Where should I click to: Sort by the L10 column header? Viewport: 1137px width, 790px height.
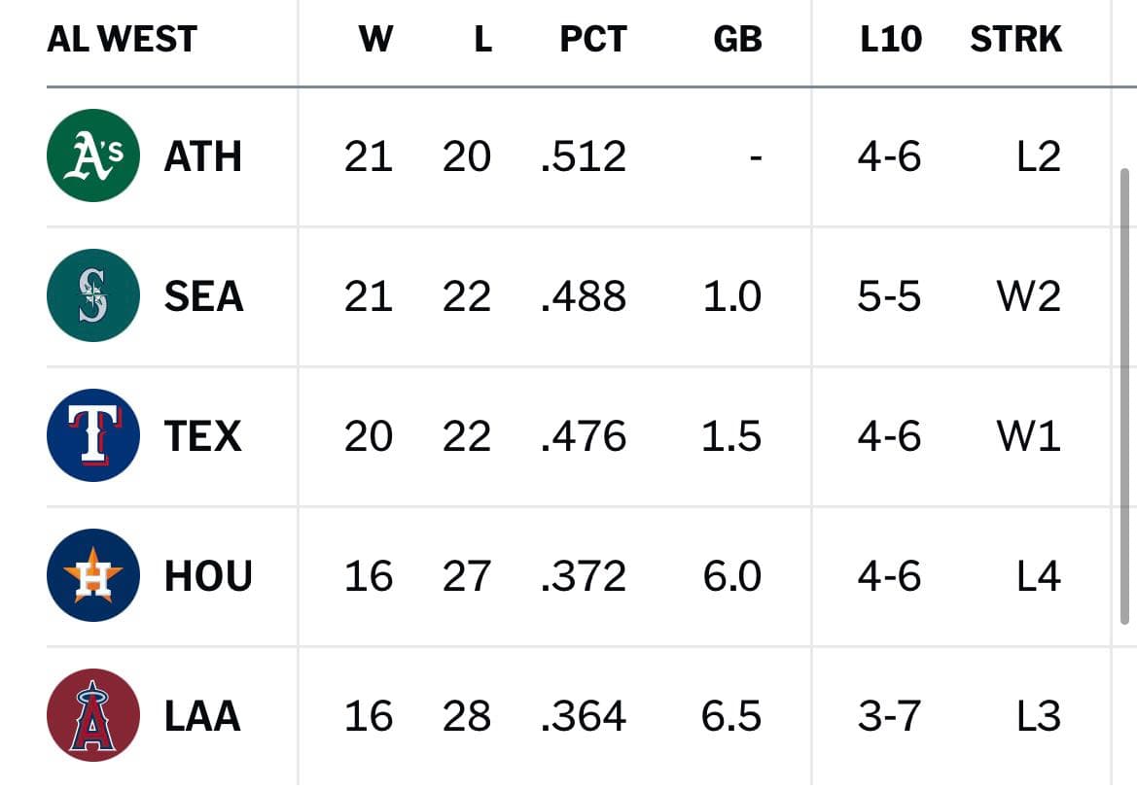[x=891, y=39]
